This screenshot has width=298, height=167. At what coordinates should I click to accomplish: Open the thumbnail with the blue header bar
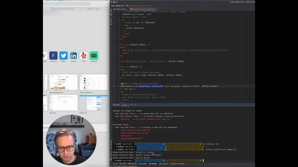94,103
